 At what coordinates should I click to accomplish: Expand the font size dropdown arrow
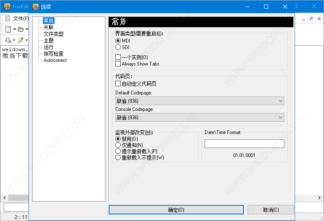14,40
